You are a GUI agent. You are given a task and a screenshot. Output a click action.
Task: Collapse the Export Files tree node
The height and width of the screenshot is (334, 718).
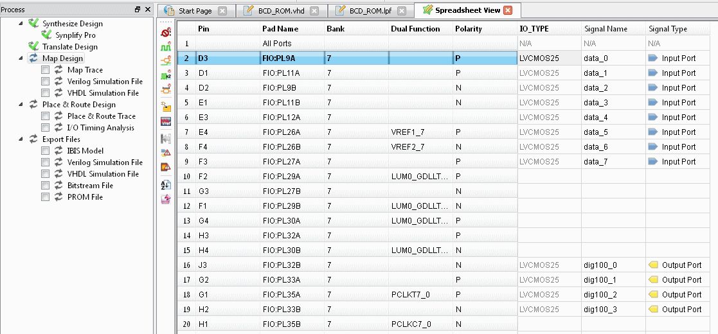(21, 139)
